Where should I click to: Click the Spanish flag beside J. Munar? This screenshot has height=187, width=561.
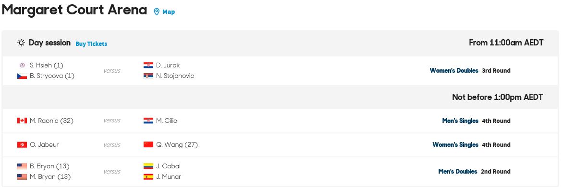point(148,176)
